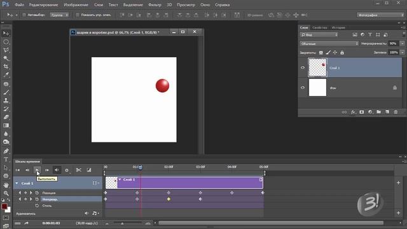Screen dimensions: 407x229
Task: Click the render video arrow icon
Action: [27, 223]
